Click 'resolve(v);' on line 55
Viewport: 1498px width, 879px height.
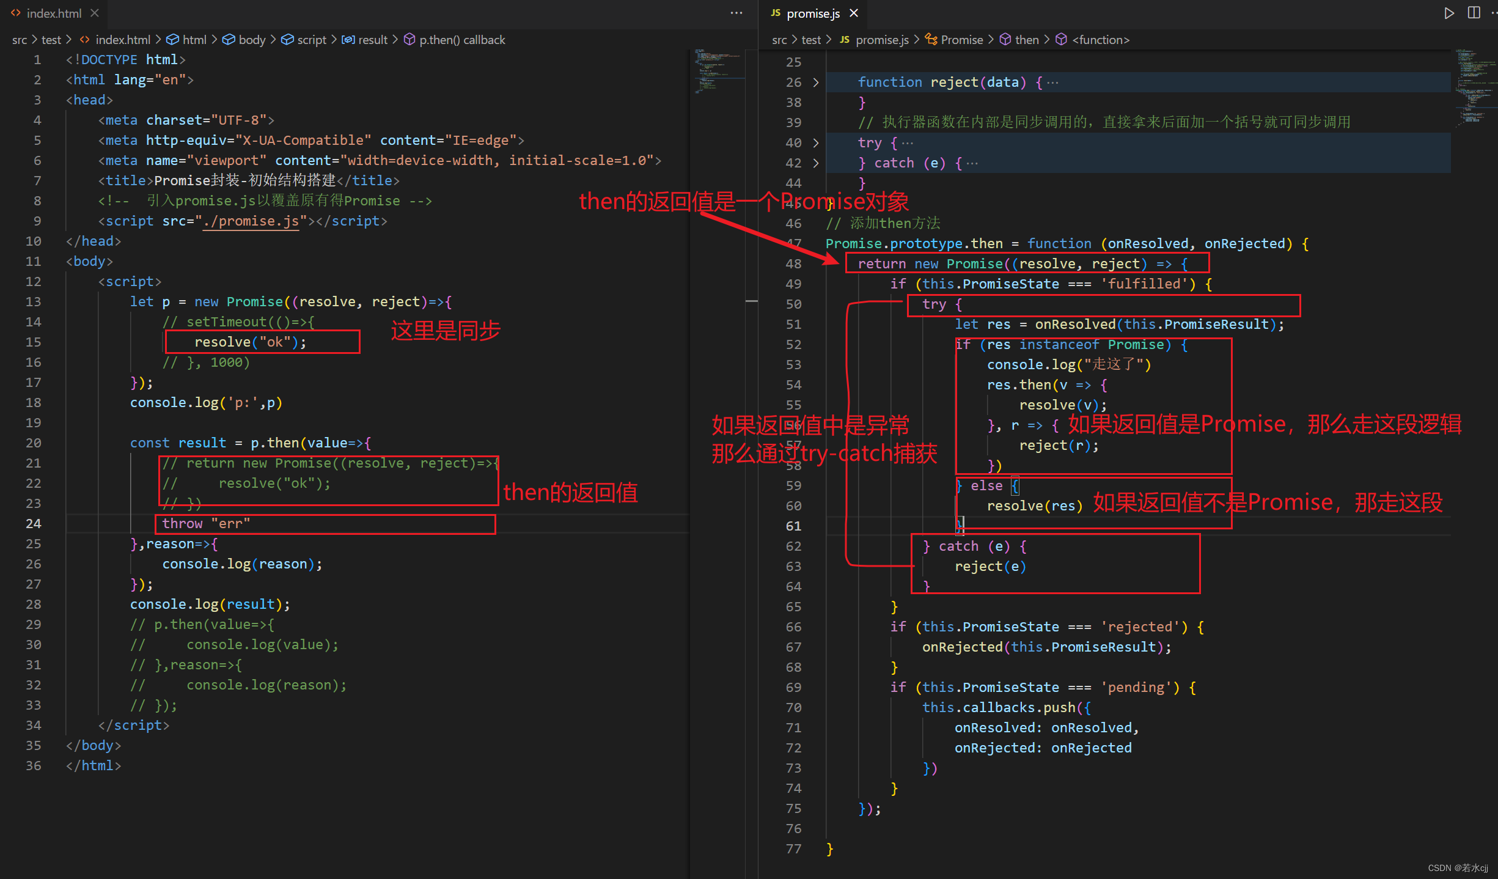1063,405
